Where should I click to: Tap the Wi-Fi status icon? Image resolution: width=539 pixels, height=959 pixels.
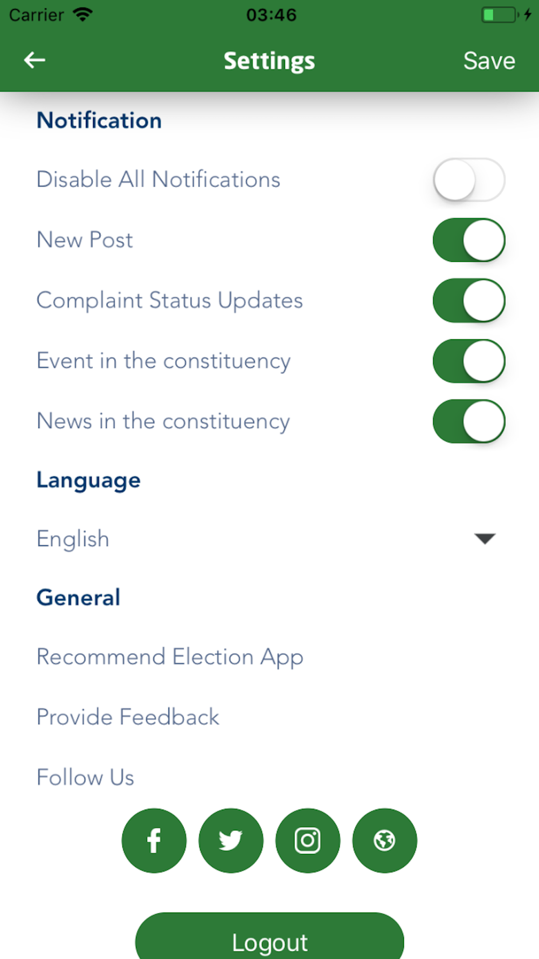click(82, 15)
